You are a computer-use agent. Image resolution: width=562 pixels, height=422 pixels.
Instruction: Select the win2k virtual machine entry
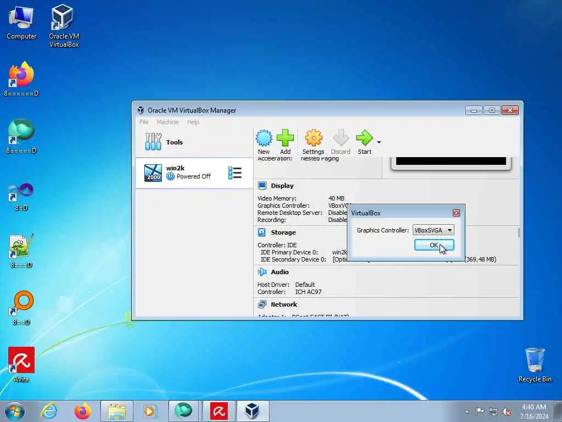coord(194,173)
